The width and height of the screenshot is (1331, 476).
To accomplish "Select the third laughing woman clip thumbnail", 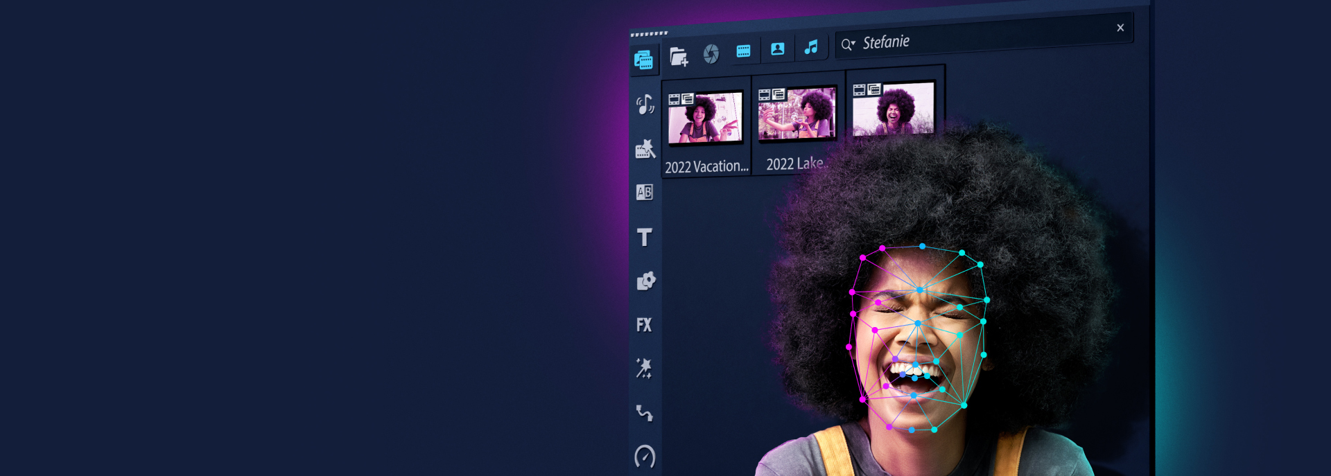I will click(x=894, y=109).
